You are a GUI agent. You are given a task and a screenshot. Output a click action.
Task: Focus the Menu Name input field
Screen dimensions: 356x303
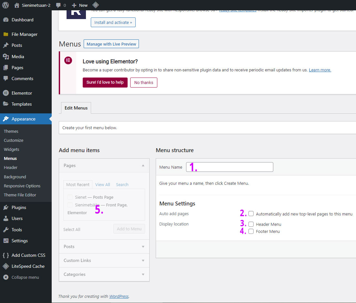pyautogui.click(x=230, y=167)
